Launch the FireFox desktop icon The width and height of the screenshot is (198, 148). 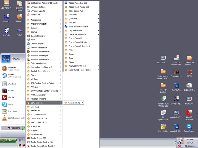pos(19,18)
